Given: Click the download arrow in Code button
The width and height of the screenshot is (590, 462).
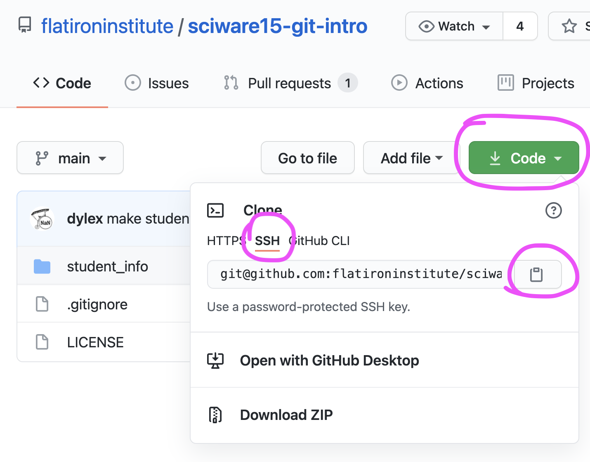Looking at the screenshot, I should pos(495,158).
